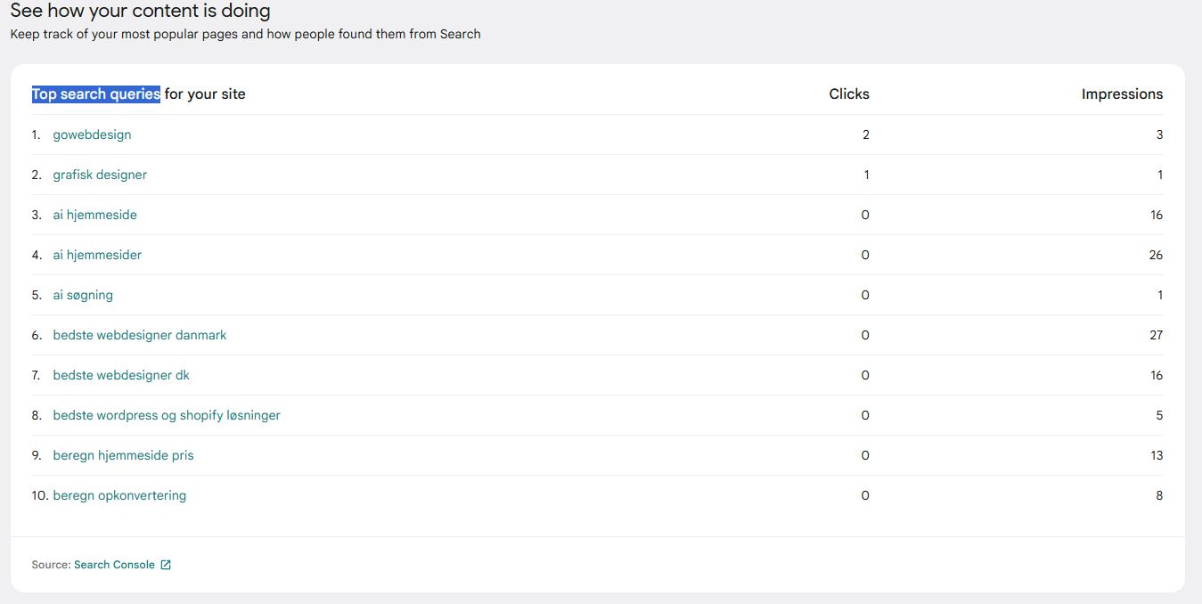The height and width of the screenshot is (604, 1202).
Task: Click the highlighted Top search queries heading
Action: (x=96, y=94)
